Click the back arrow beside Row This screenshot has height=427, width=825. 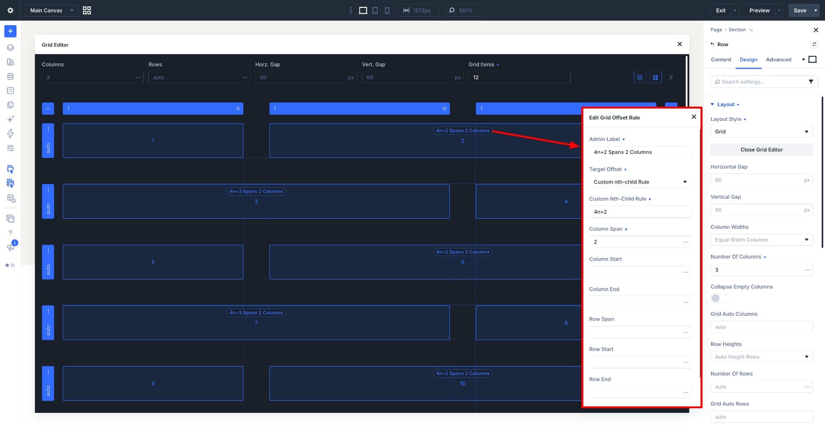[712, 44]
